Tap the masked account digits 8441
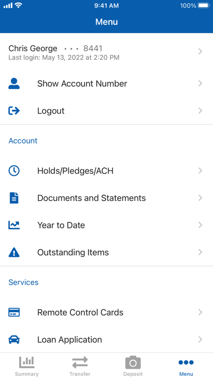Image resolution: width=213 pixels, height=378 pixels. (x=93, y=48)
